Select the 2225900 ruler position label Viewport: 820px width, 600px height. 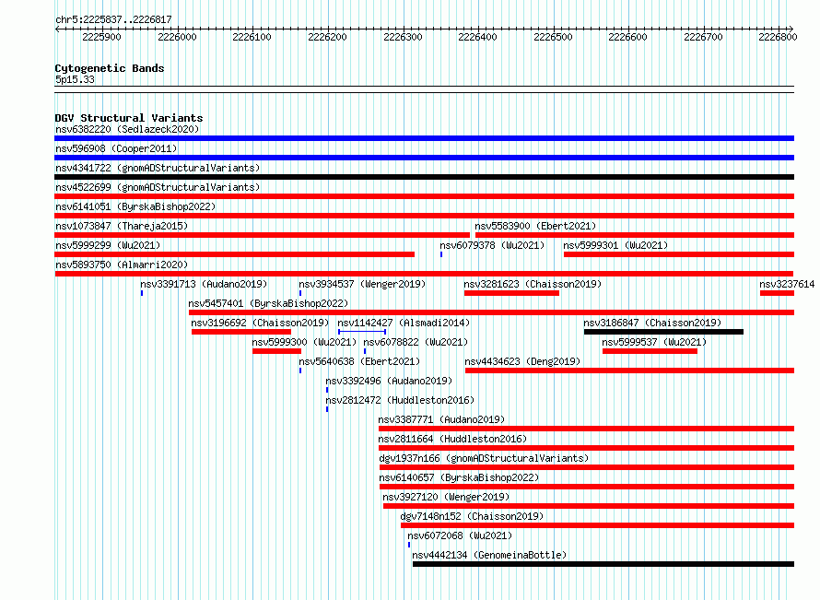pyautogui.click(x=101, y=37)
